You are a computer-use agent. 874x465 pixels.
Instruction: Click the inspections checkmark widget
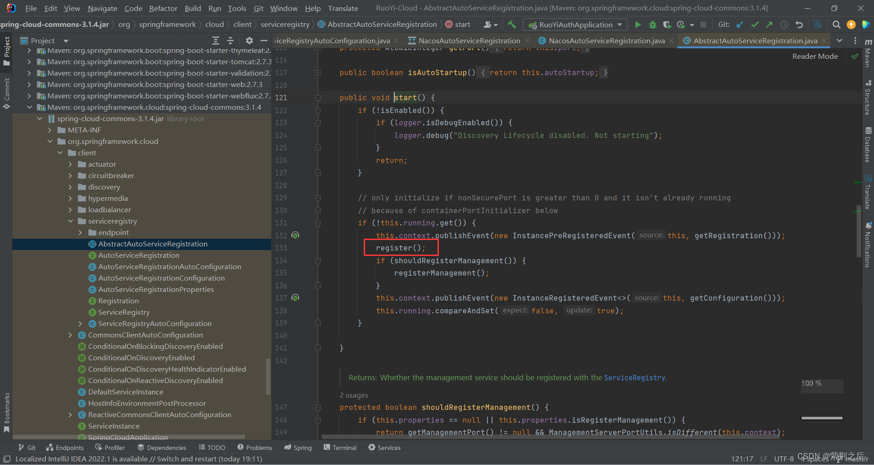point(854,56)
